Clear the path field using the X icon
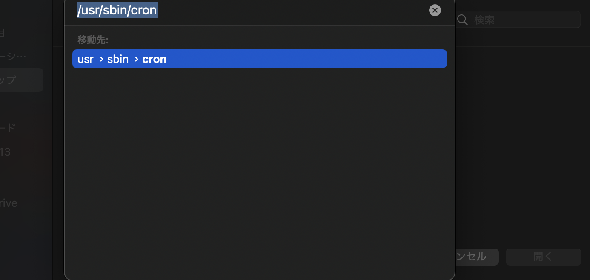 (x=435, y=10)
